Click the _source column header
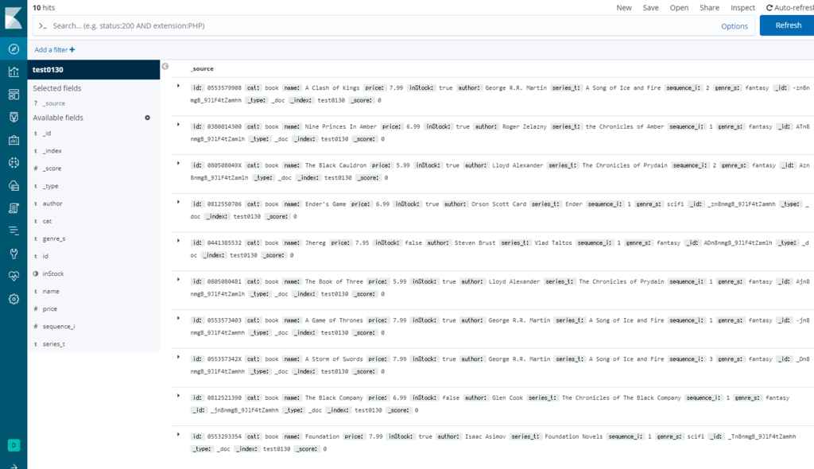 [x=202, y=68]
